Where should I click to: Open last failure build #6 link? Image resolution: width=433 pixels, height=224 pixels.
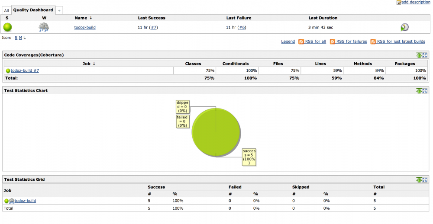(x=242, y=27)
